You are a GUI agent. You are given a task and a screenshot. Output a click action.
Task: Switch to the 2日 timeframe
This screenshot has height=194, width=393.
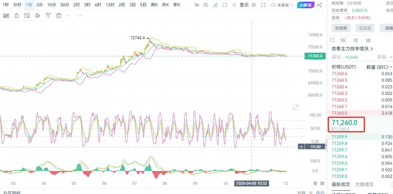point(122,5)
